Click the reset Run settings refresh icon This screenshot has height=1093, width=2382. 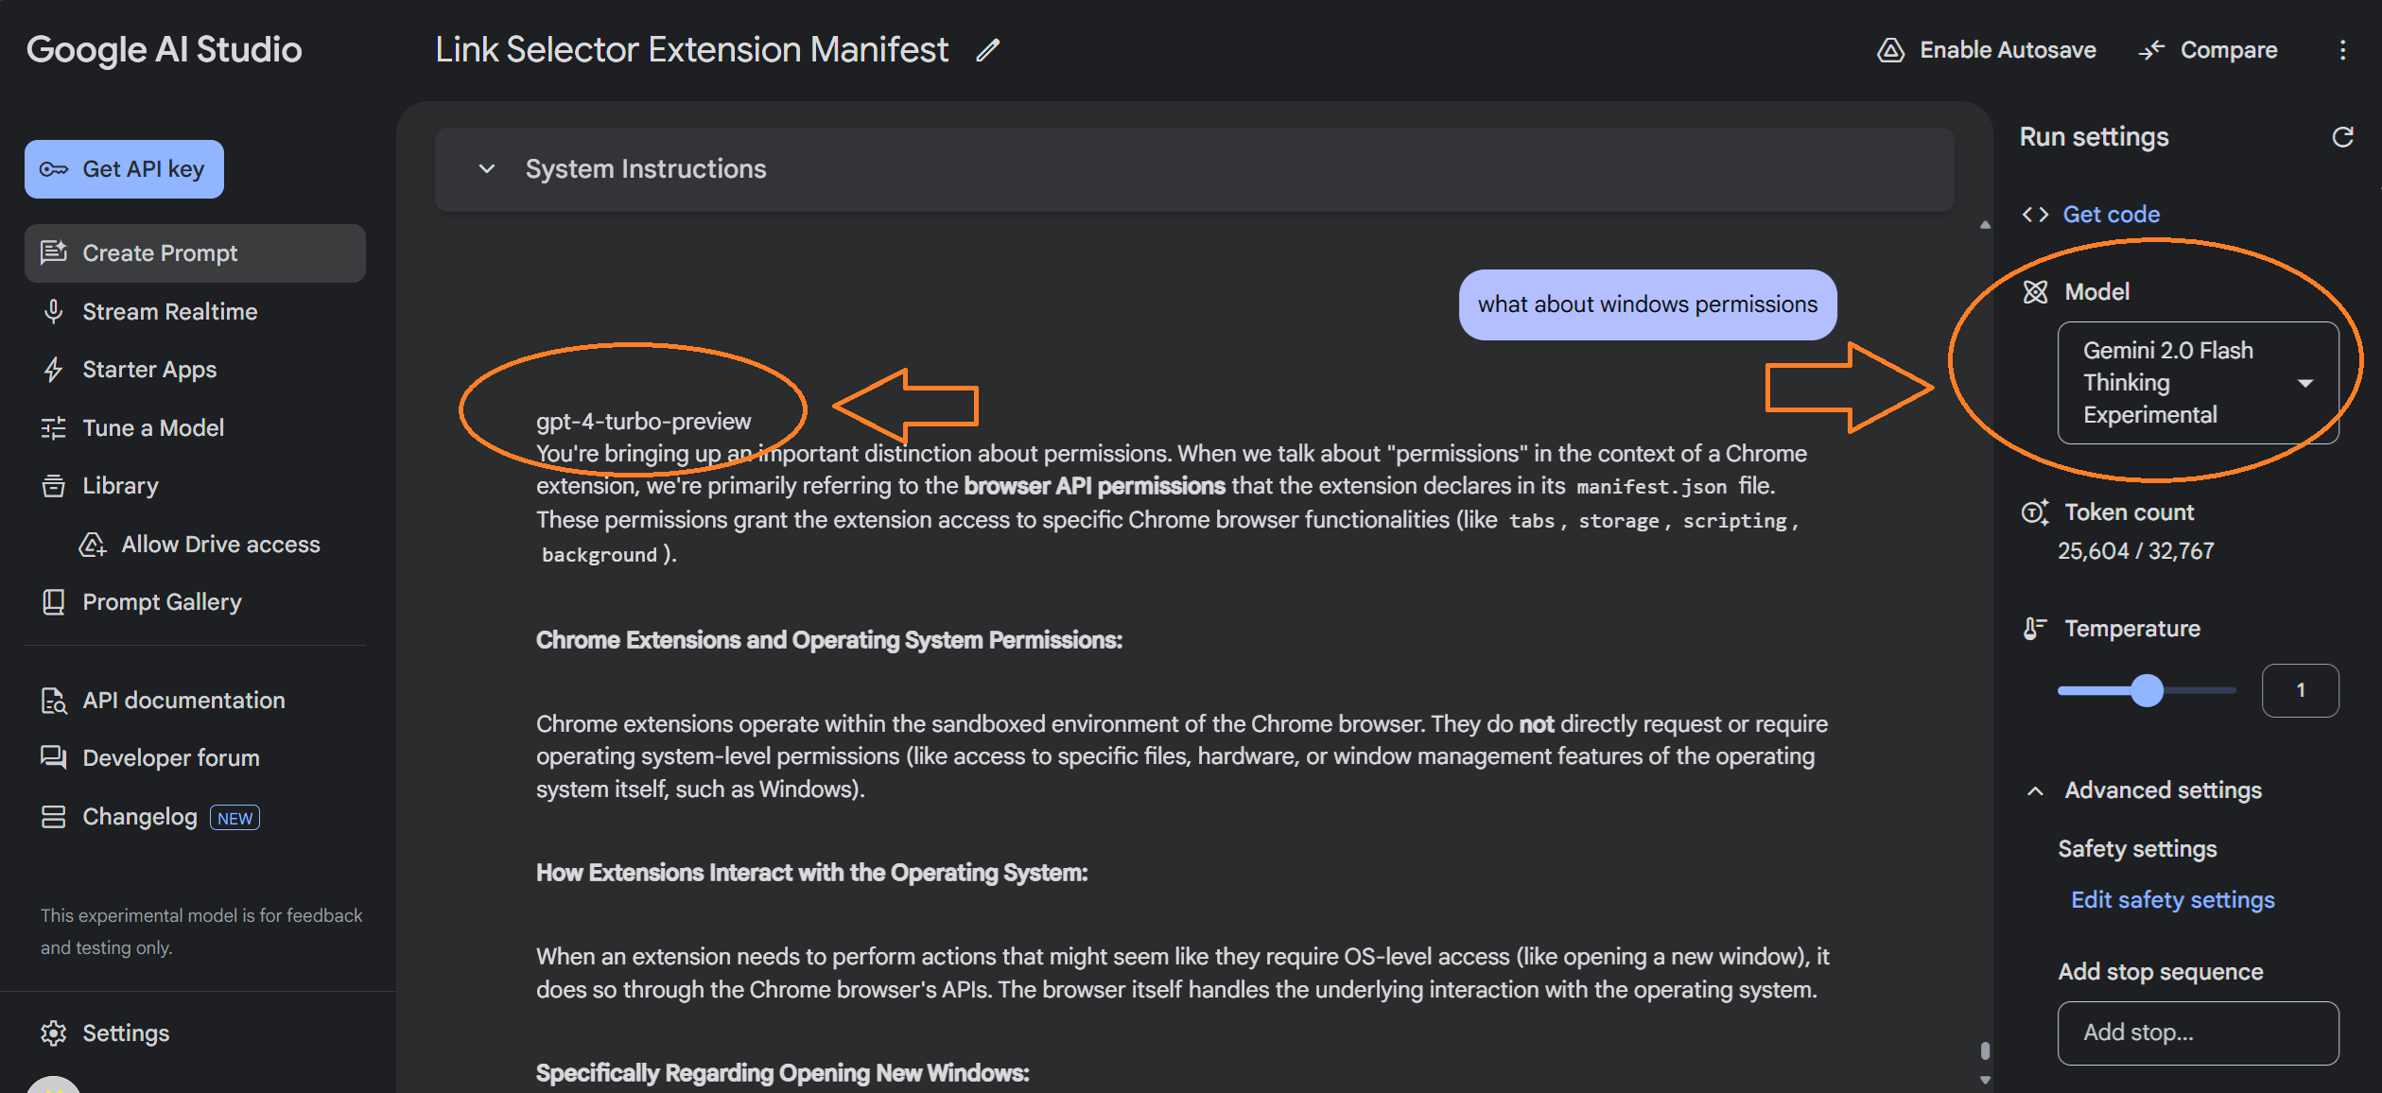(x=2342, y=137)
